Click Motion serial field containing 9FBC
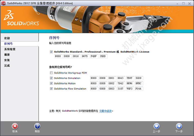The height and width of the screenshot is (136, 194). click(x=139, y=83)
